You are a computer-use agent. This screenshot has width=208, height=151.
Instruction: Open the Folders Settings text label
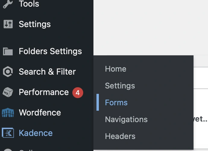pos(50,51)
